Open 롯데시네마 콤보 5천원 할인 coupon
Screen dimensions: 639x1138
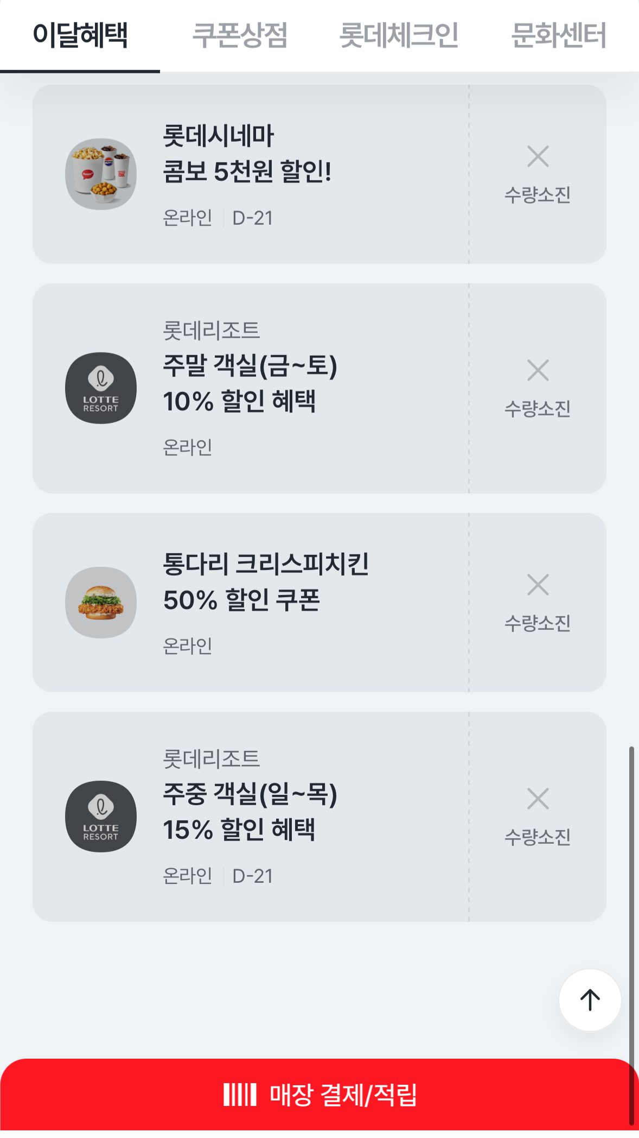(x=247, y=154)
